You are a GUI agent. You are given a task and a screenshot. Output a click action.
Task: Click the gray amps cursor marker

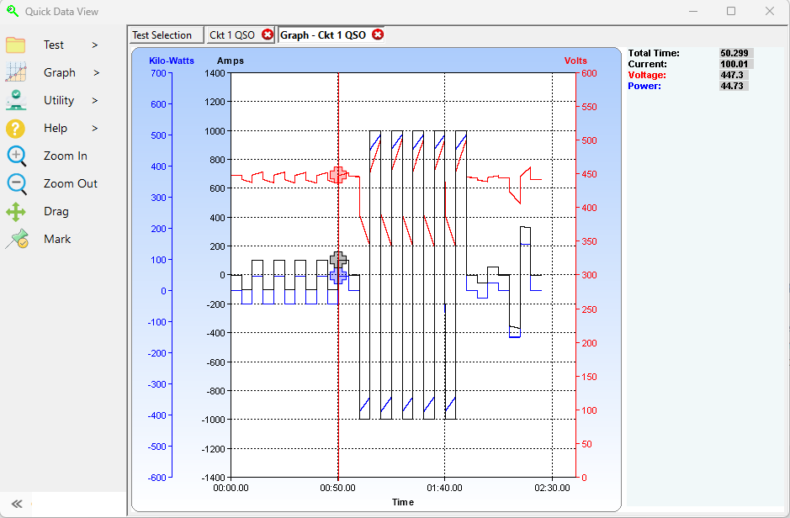click(x=338, y=260)
